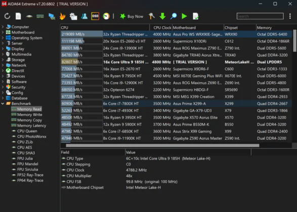Click the memory module toolbar icon
The height and width of the screenshot is (212, 297).
40,17
